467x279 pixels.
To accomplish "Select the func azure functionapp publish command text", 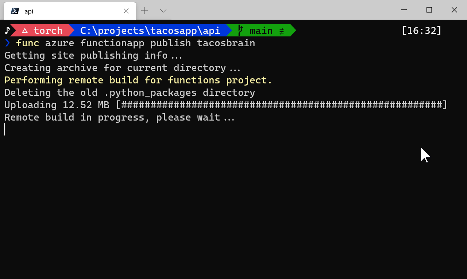I will click(x=135, y=43).
